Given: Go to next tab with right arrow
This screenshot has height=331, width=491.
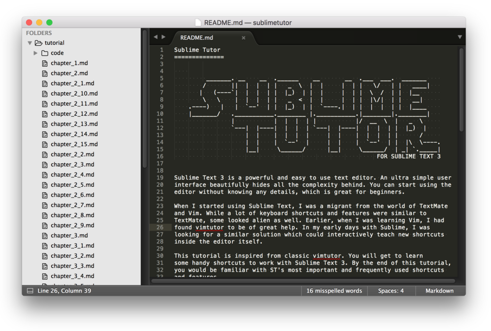Looking at the screenshot, I should 164,37.
